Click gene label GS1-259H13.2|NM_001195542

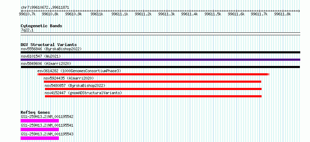[47, 117]
